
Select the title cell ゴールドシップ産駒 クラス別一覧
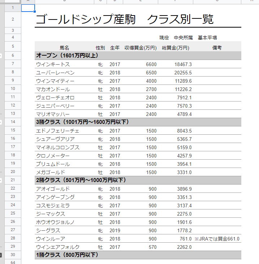125,19
